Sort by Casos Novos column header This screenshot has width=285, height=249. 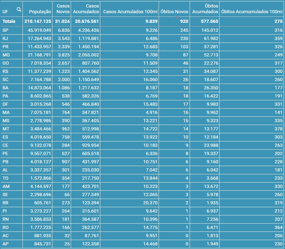pyautogui.click(x=63, y=9)
